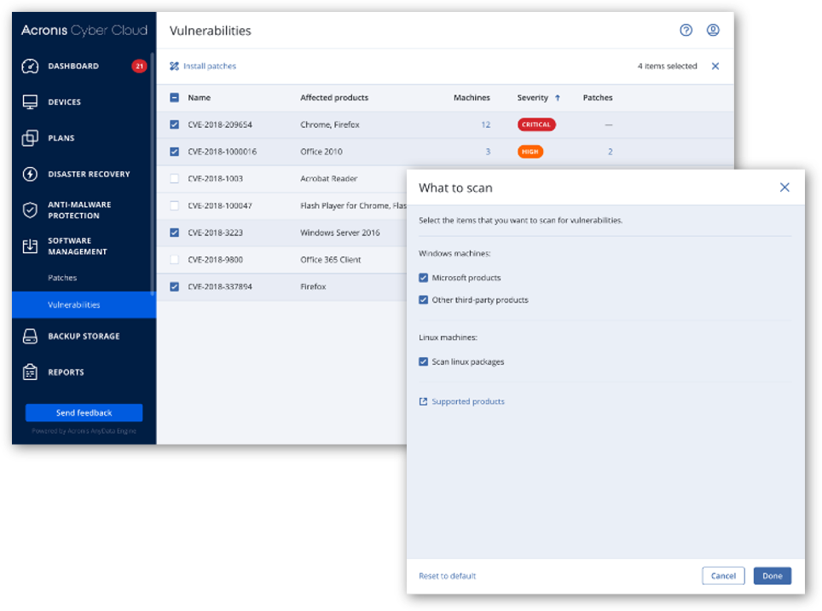The width and height of the screenshot is (822, 611).
Task: Uncheck the CVE-2018-337894 row checkbox
Action: (174, 286)
